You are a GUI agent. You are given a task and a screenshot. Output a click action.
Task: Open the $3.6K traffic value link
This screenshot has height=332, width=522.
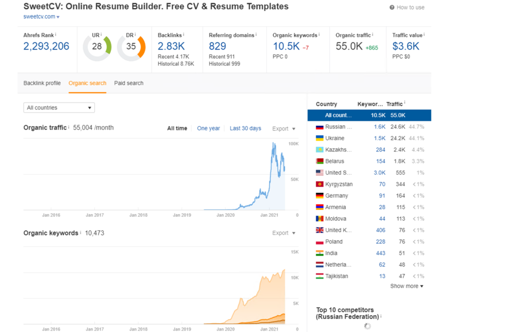406,46
